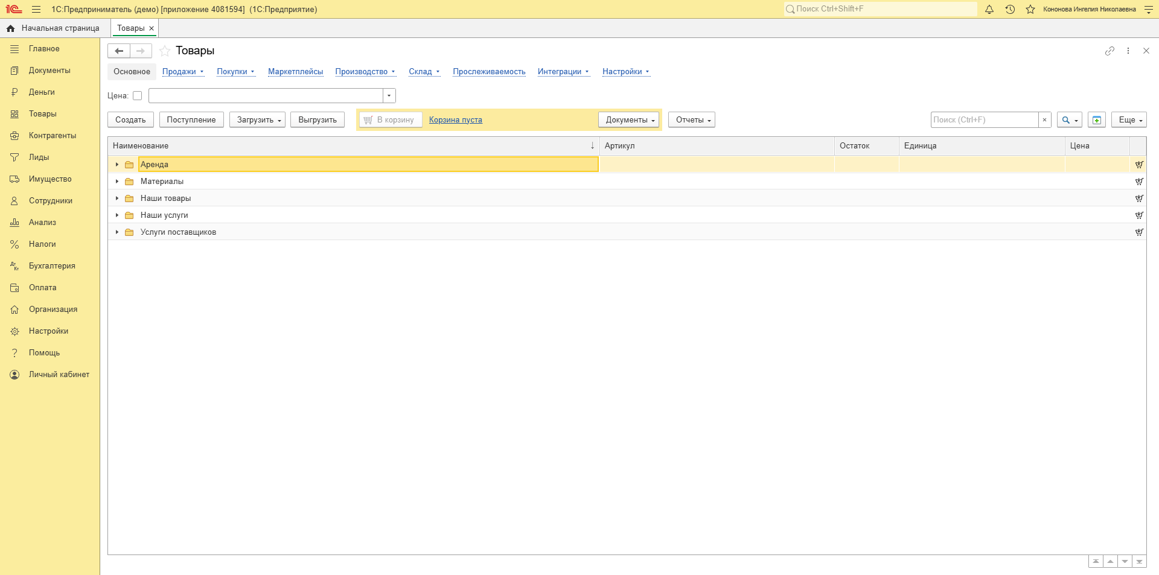Image resolution: width=1159 pixels, height=575 pixels.
Task: Go forward with the right arrow button
Action: click(141, 51)
